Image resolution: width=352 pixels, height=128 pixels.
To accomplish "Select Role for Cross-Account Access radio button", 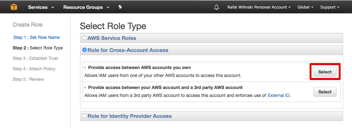I will 85,50.
